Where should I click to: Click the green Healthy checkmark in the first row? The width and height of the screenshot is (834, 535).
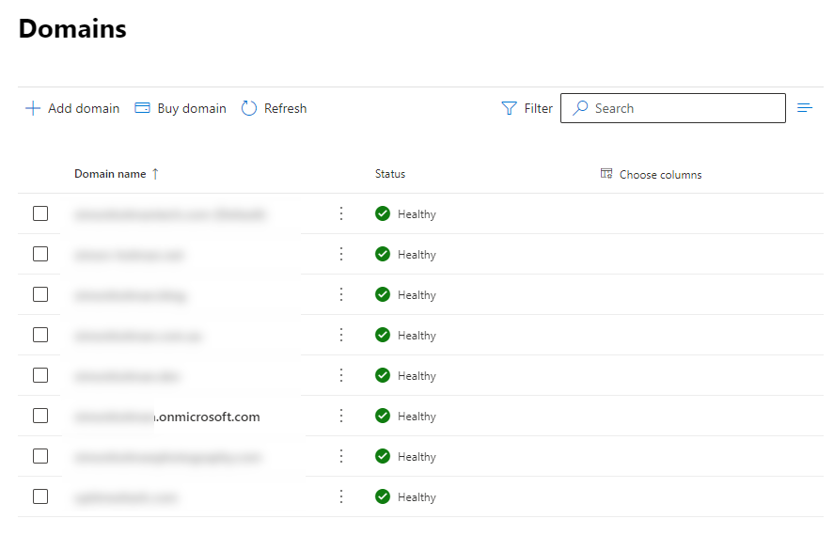tap(383, 213)
